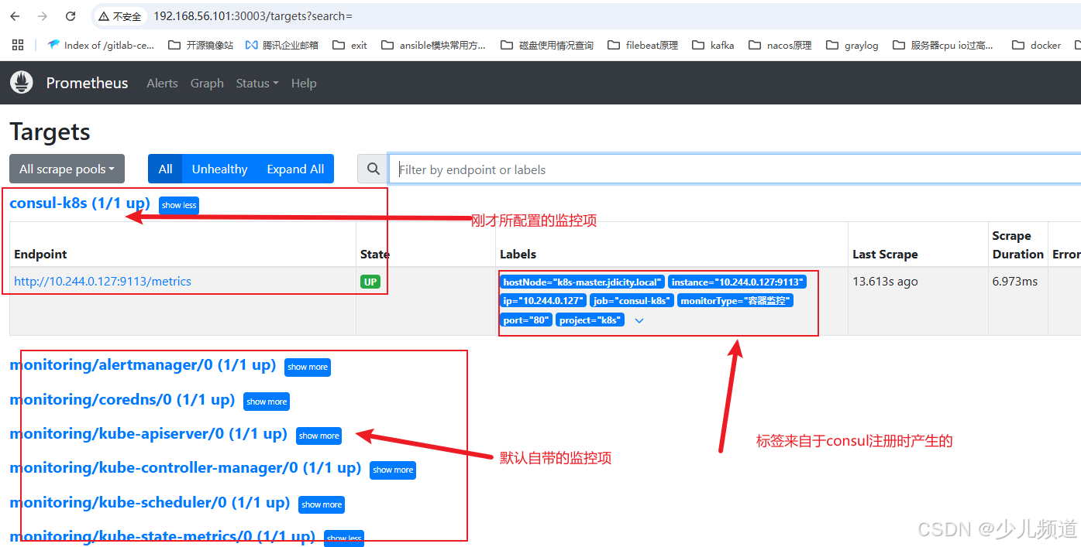Click the monitoring/kube-controller-manager/0 heading
Image resolution: width=1081 pixels, height=547 pixels.
click(x=185, y=467)
